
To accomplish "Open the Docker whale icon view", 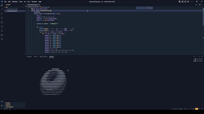I will click(x=2, y=35).
